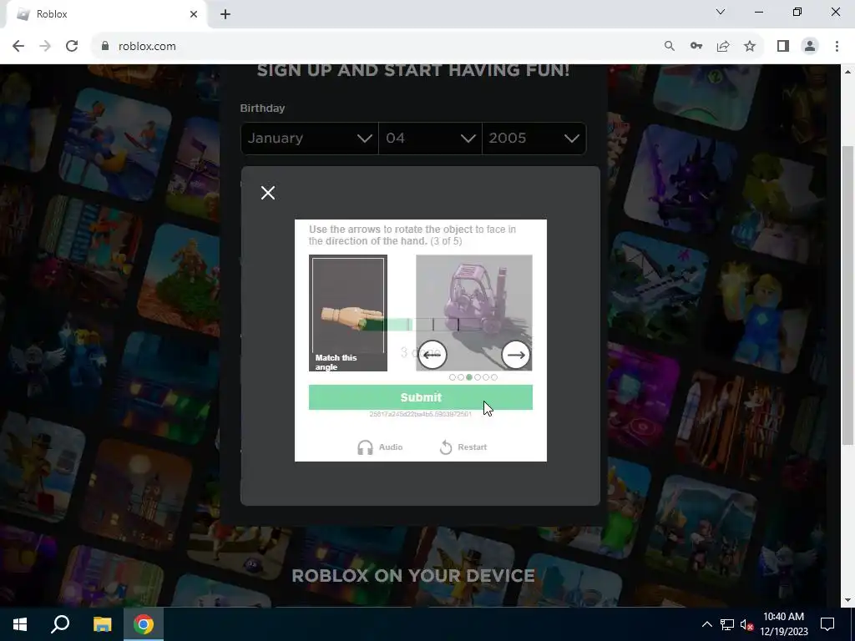Click the headphones icon next to Audio
This screenshot has height=641, width=855.
(x=365, y=447)
